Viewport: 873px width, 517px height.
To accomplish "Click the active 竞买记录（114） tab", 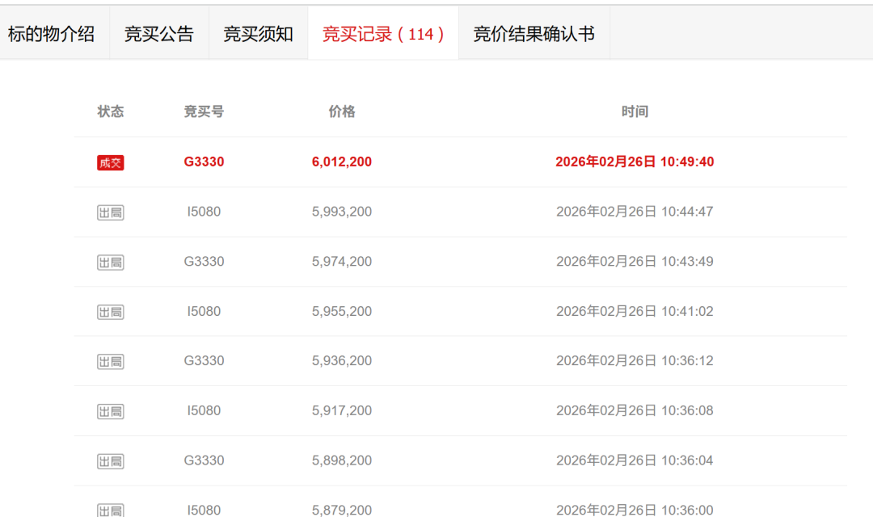I will click(382, 32).
